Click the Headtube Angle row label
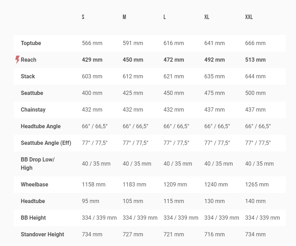Screen dimensions: 296x246 click(x=41, y=126)
